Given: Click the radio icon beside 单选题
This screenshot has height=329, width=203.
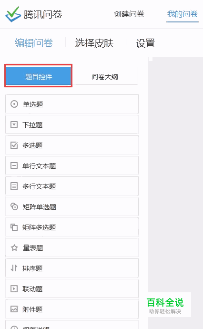Looking at the screenshot, I should click(x=14, y=104).
